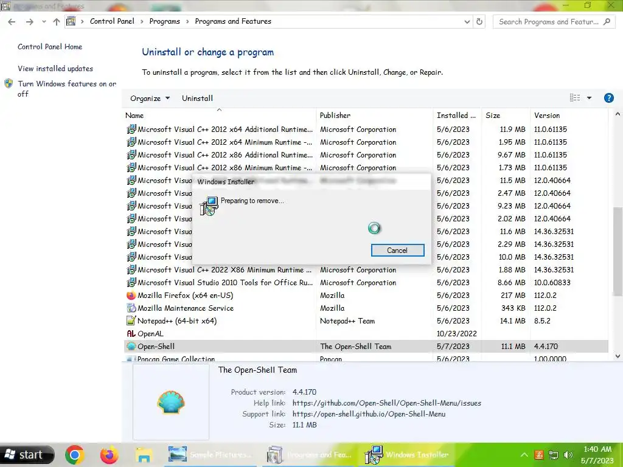623x467 pixels.
Task: Select Microsoft Visual C++ 2022 X86 Minimum Runtime
Action: click(366, 270)
